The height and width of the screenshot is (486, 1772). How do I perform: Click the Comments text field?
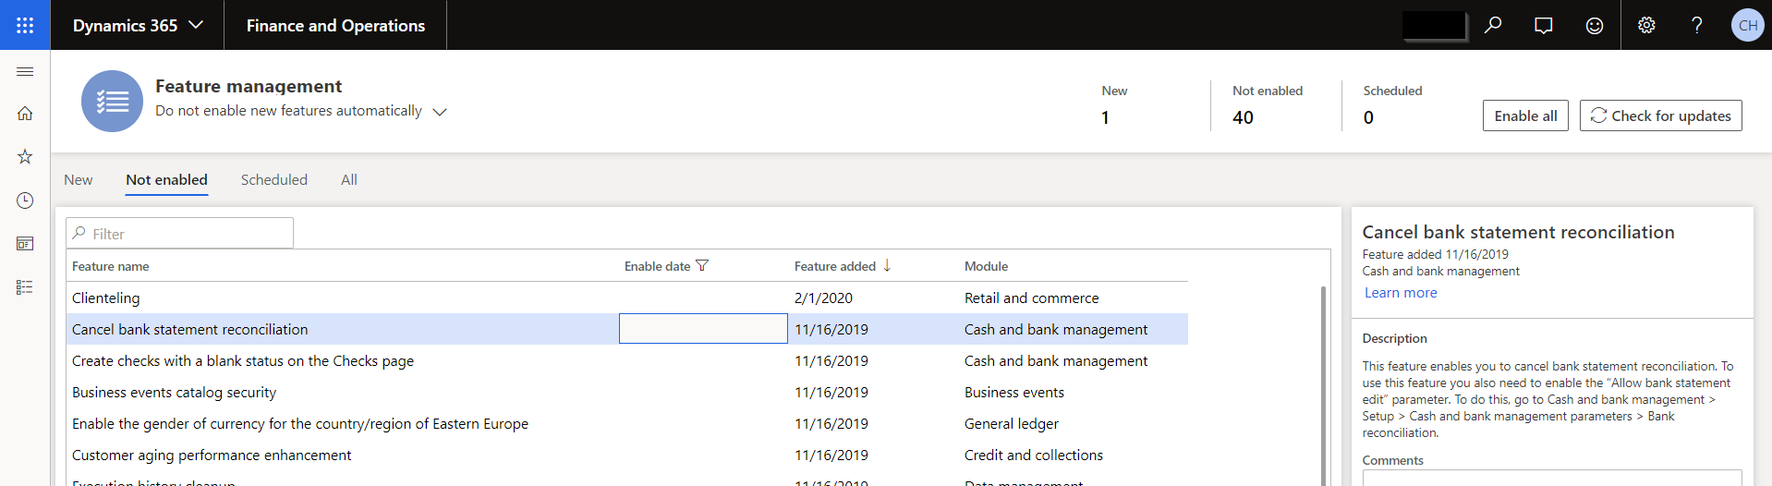(x=1552, y=479)
